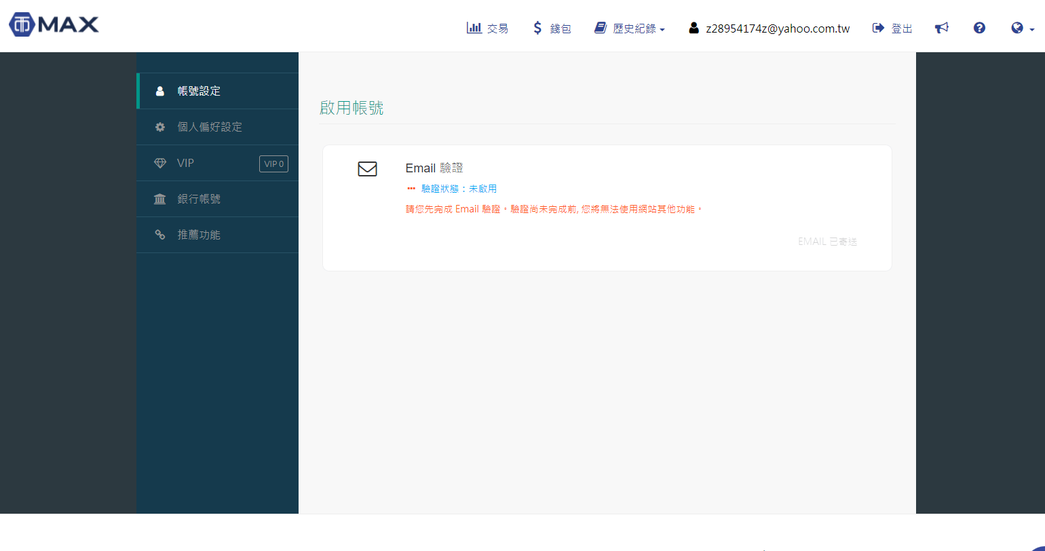
Task: Click the MAX logo in header
Action: [54, 25]
